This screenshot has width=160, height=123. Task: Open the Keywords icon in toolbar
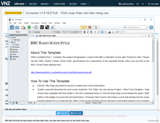pyautogui.click(x=42, y=27)
